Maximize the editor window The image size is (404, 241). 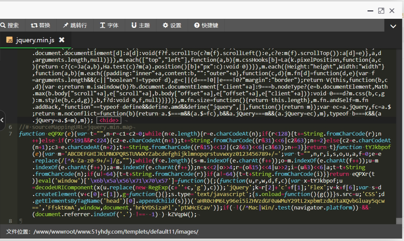click(x=381, y=11)
